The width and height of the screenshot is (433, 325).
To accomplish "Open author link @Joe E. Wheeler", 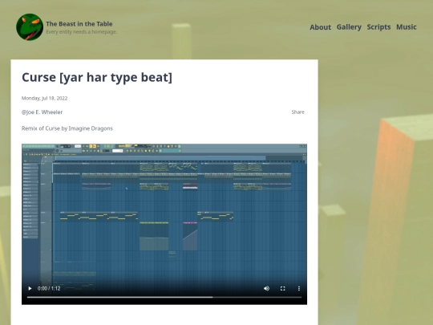I will 42,112.
